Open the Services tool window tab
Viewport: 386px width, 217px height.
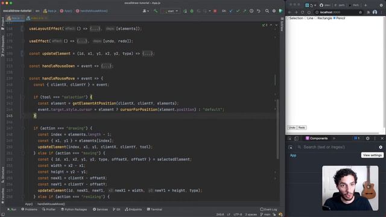pos(100,209)
